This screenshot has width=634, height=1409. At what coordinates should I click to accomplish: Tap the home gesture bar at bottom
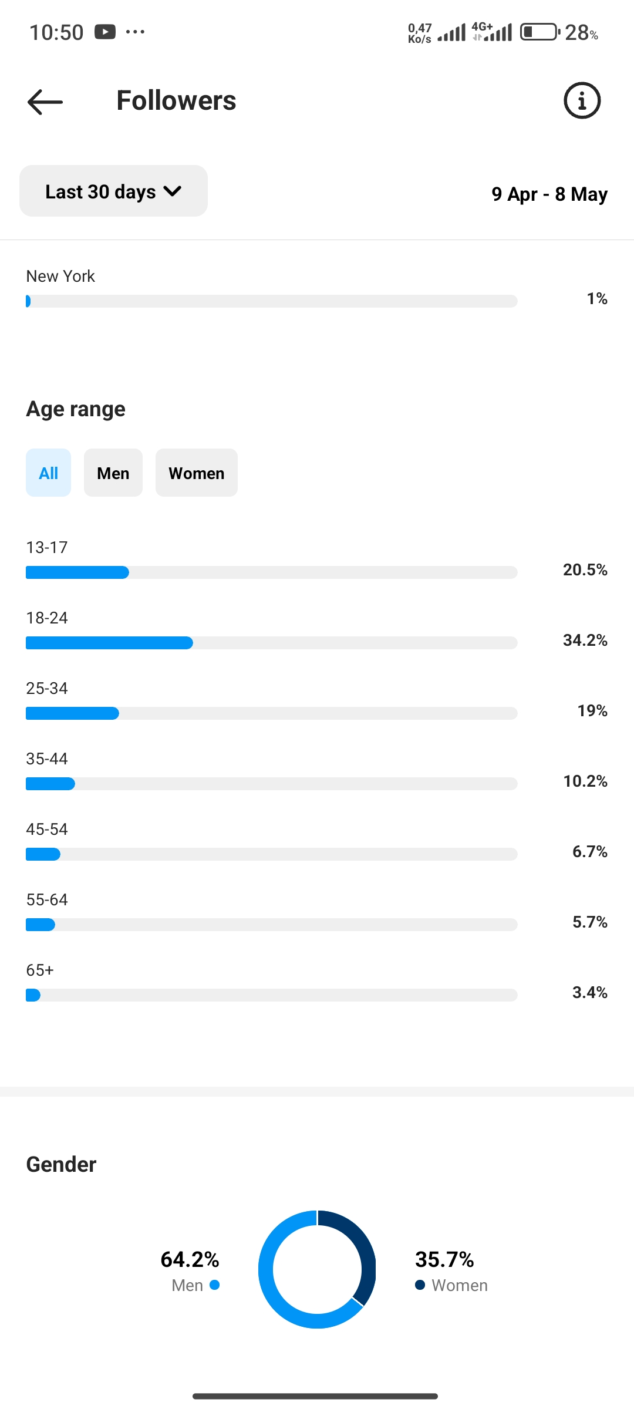coord(315,1396)
